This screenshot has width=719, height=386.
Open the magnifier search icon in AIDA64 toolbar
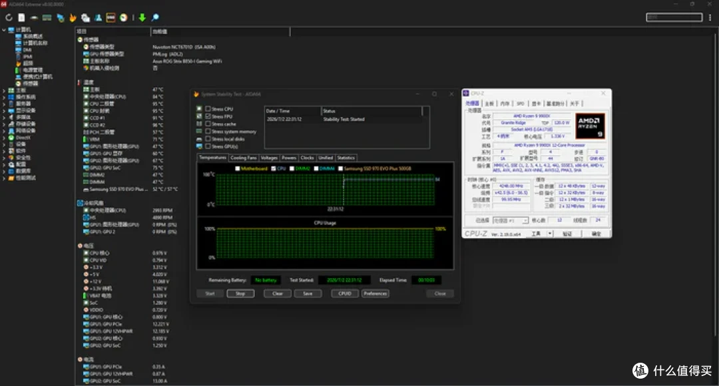click(x=155, y=17)
